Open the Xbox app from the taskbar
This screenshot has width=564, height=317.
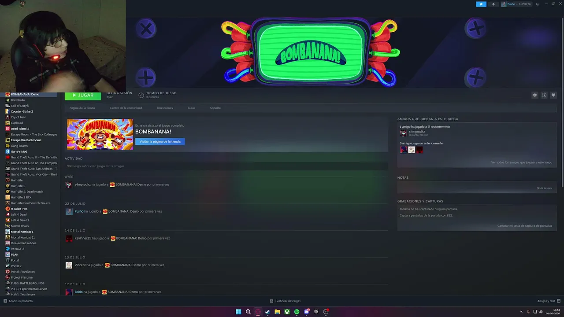pyautogui.click(x=287, y=312)
